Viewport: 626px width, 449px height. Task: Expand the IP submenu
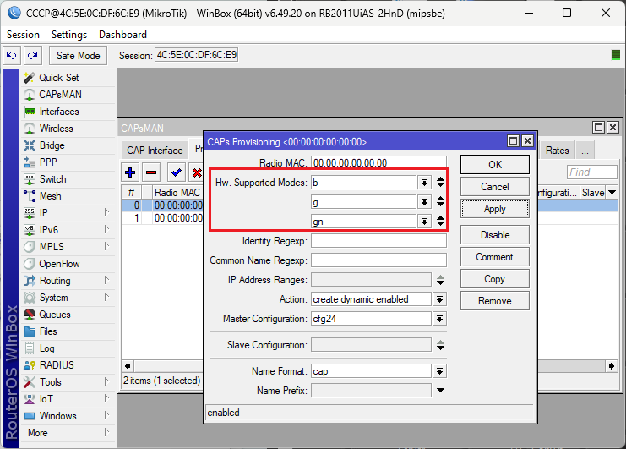[x=106, y=212]
